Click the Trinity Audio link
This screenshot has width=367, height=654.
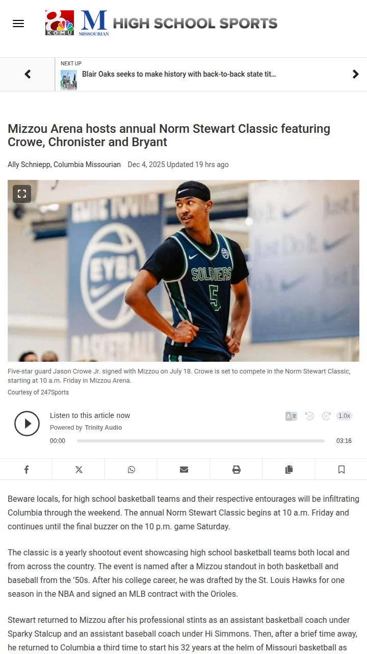pyautogui.click(x=103, y=428)
